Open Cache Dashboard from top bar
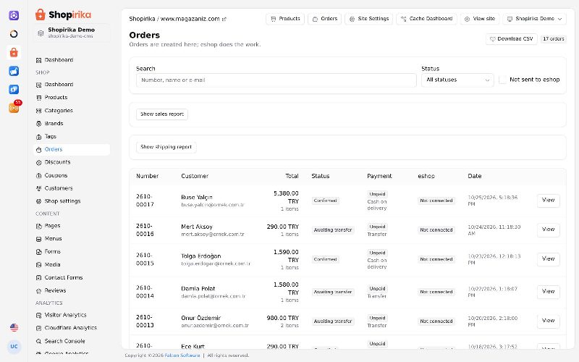The image size is (579, 362). pyautogui.click(x=426, y=19)
